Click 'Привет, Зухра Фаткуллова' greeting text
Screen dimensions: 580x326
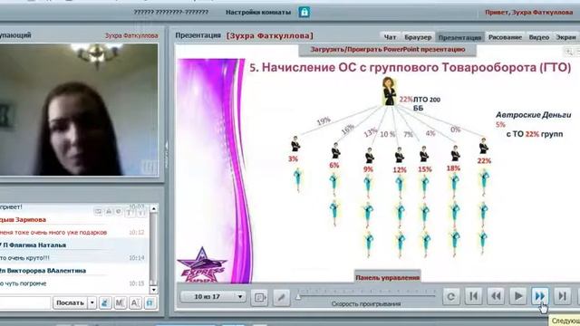point(529,12)
